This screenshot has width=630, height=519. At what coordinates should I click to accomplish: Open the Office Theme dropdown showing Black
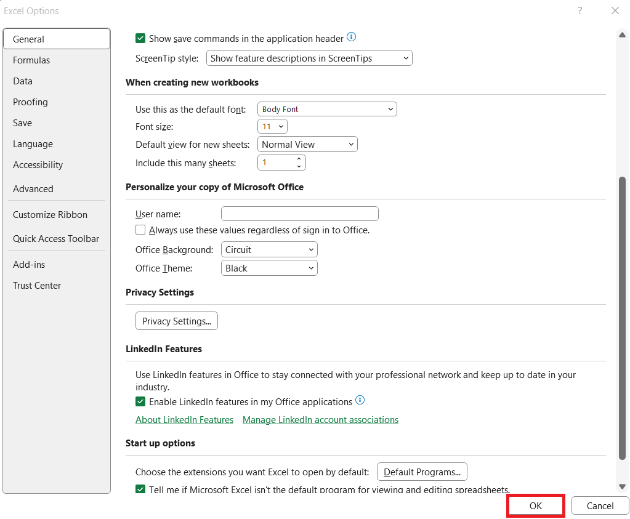click(x=269, y=268)
